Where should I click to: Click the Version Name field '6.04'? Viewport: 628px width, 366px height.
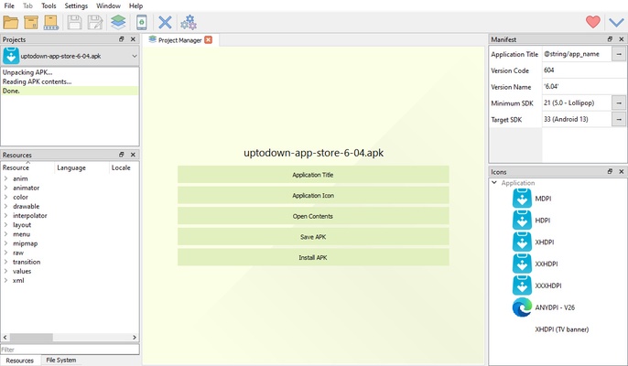pos(583,87)
